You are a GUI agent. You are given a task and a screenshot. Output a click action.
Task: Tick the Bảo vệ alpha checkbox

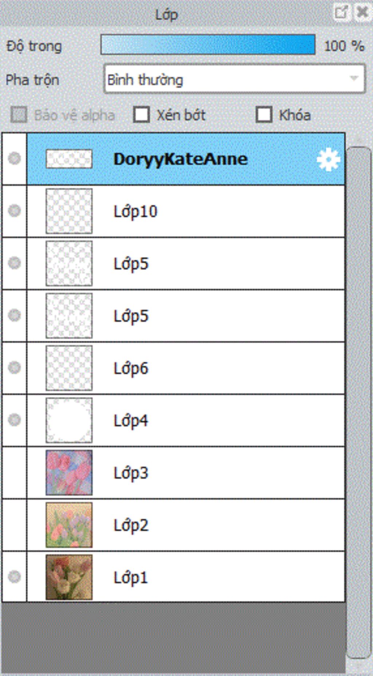[19, 115]
